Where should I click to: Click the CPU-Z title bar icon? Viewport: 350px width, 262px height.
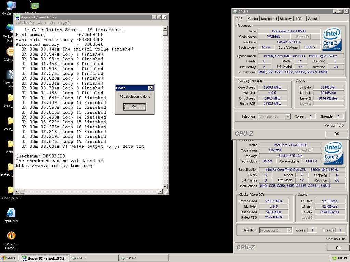pyautogui.click(x=235, y=11)
